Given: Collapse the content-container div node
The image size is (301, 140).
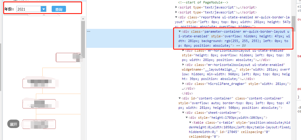Looking at the screenshot, I should pos(180,98).
